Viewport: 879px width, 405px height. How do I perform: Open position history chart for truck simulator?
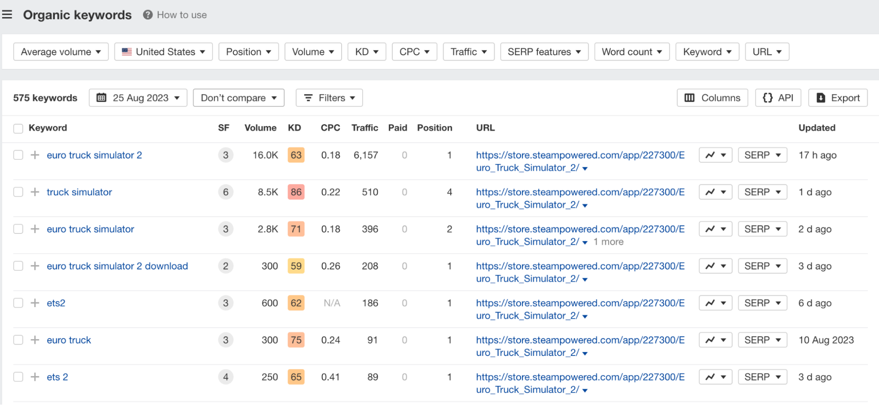click(715, 192)
